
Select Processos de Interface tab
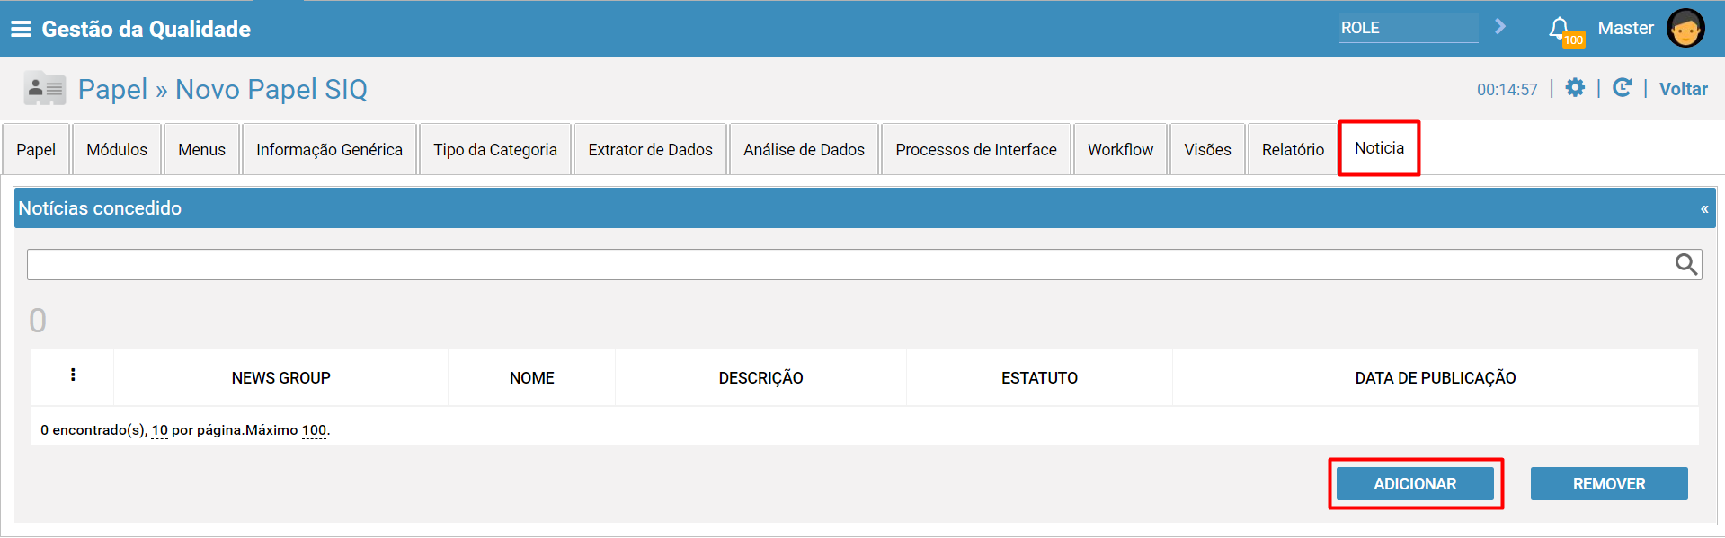[976, 149]
